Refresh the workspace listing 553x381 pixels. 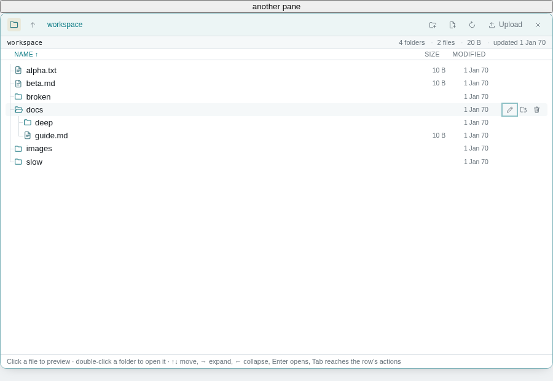tap(473, 25)
